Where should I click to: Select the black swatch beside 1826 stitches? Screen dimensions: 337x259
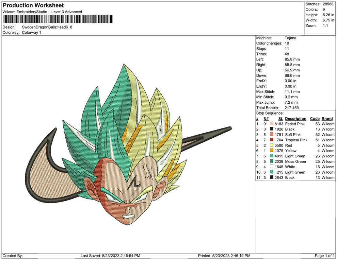(272, 129)
